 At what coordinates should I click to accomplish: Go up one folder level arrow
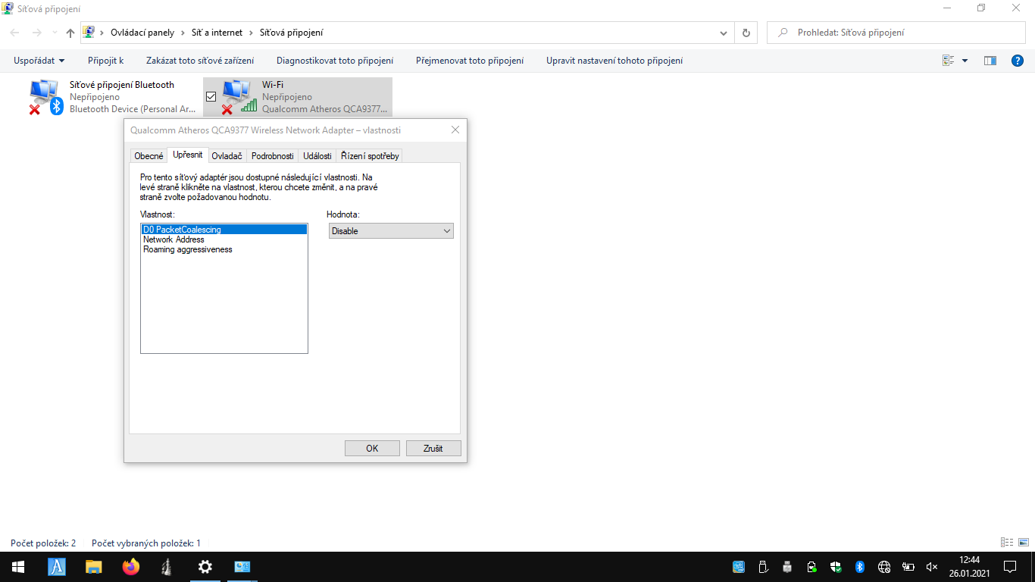tap(70, 33)
